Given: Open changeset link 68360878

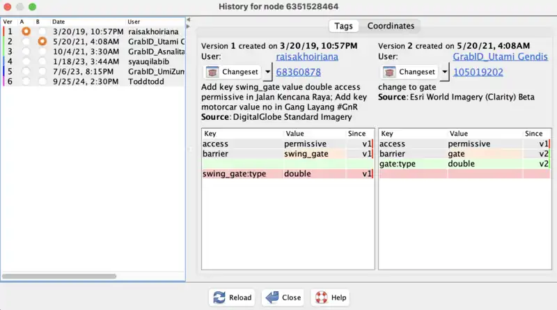Looking at the screenshot, I should 299,72.
